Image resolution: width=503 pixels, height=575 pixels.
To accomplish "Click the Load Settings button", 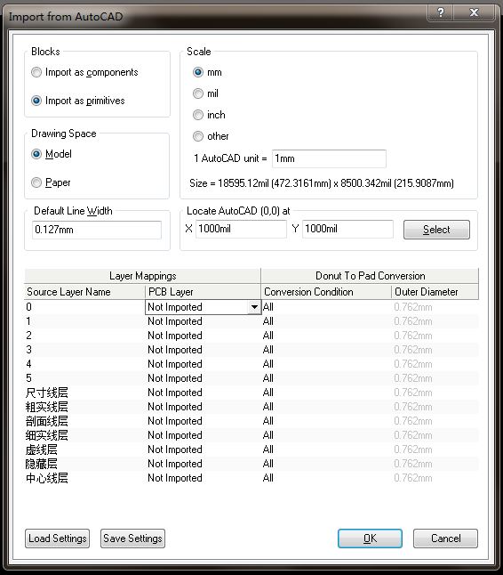I will coord(57,539).
